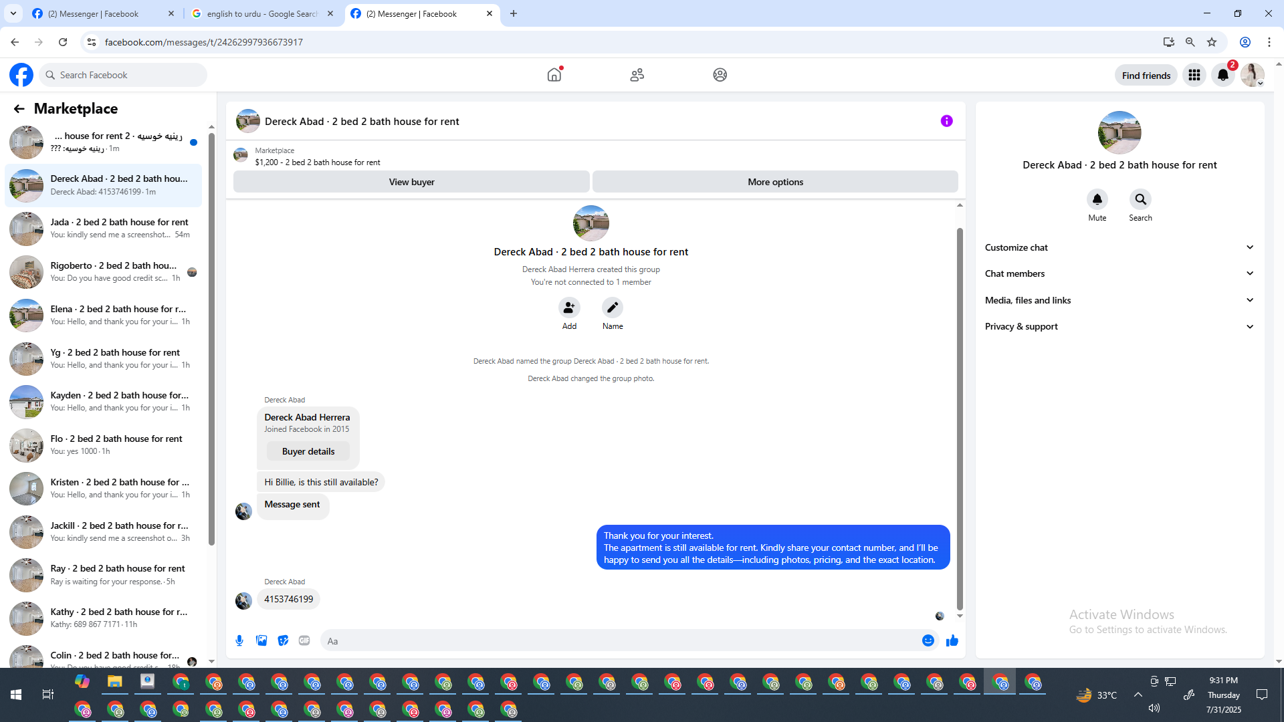
Task: Mute the conversation with the bell icon
Action: pyautogui.click(x=1097, y=199)
